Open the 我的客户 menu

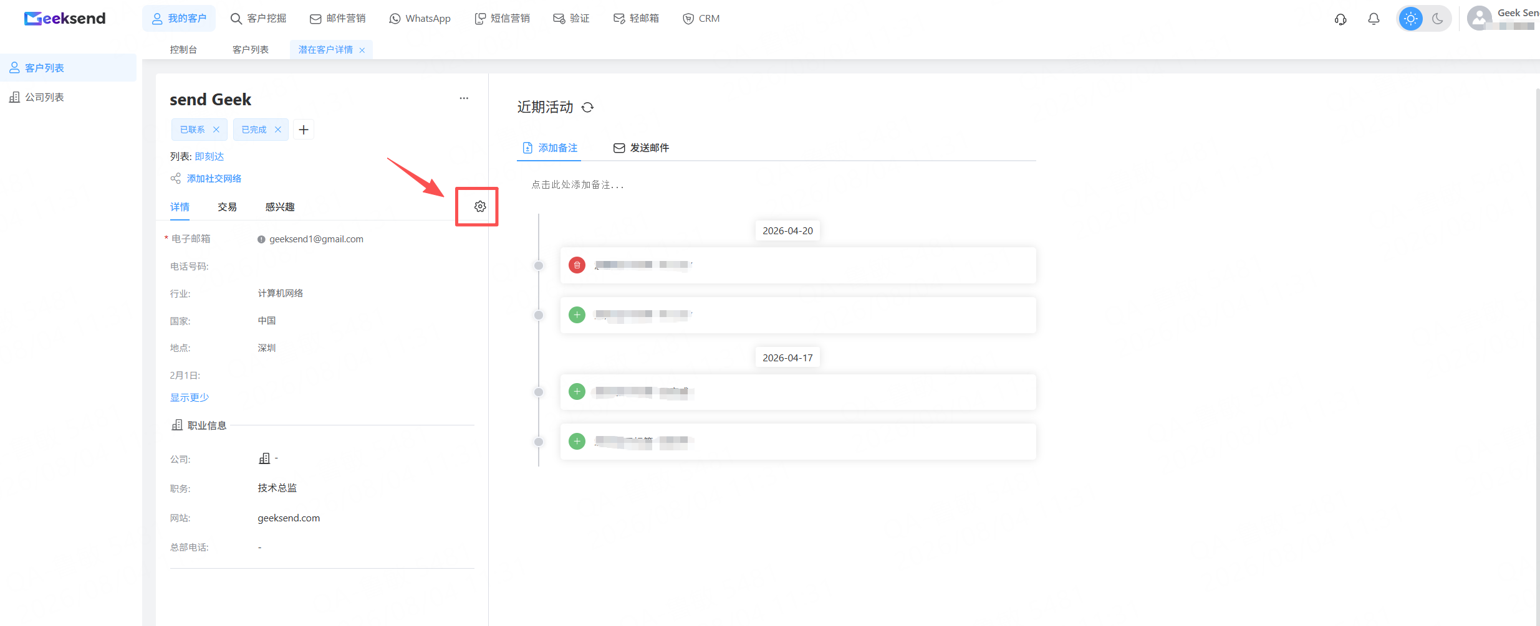[x=179, y=19]
